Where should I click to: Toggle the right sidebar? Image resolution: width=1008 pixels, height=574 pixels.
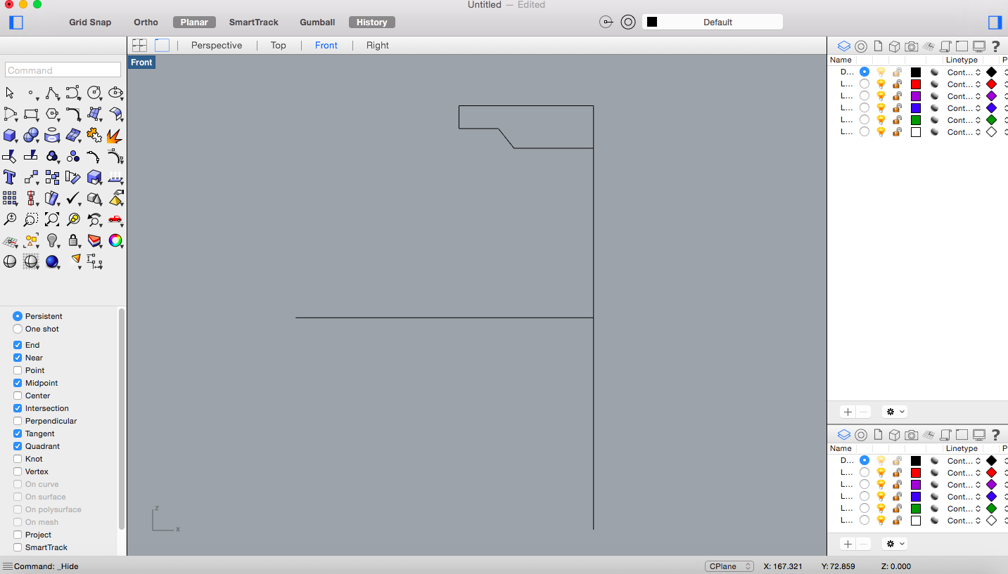(995, 22)
